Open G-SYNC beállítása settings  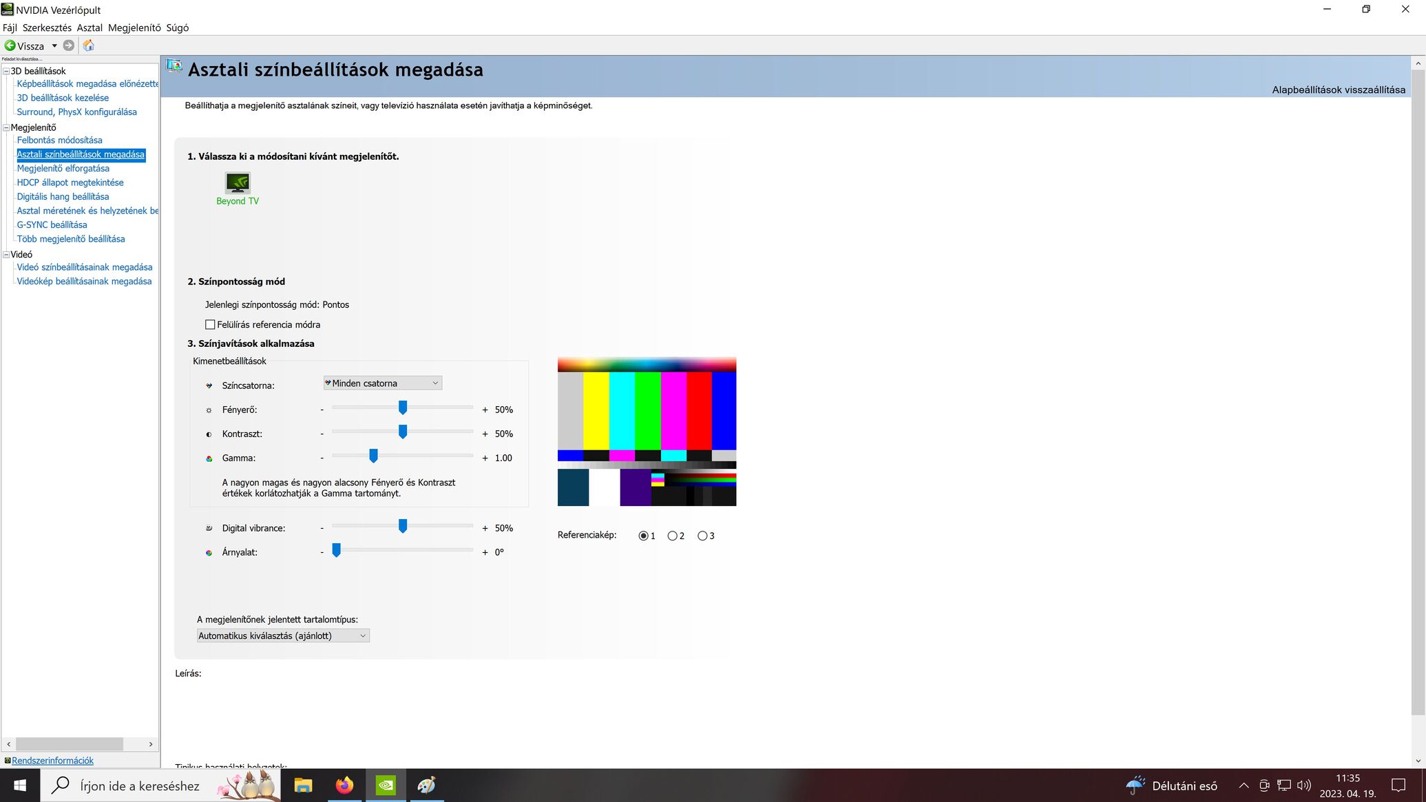click(x=52, y=224)
